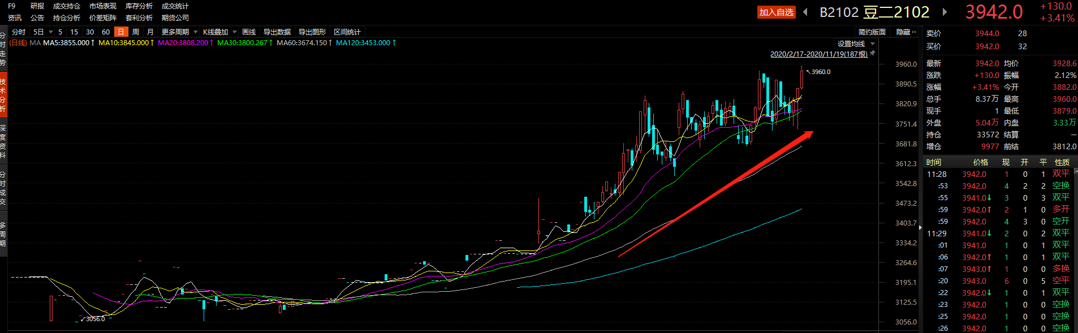Collapse right quote panel via small arrow
This screenshot has height=333, width=1078.
coord(920,227)
